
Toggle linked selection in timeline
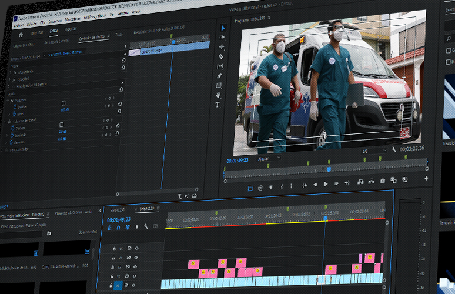coord(128,227)
